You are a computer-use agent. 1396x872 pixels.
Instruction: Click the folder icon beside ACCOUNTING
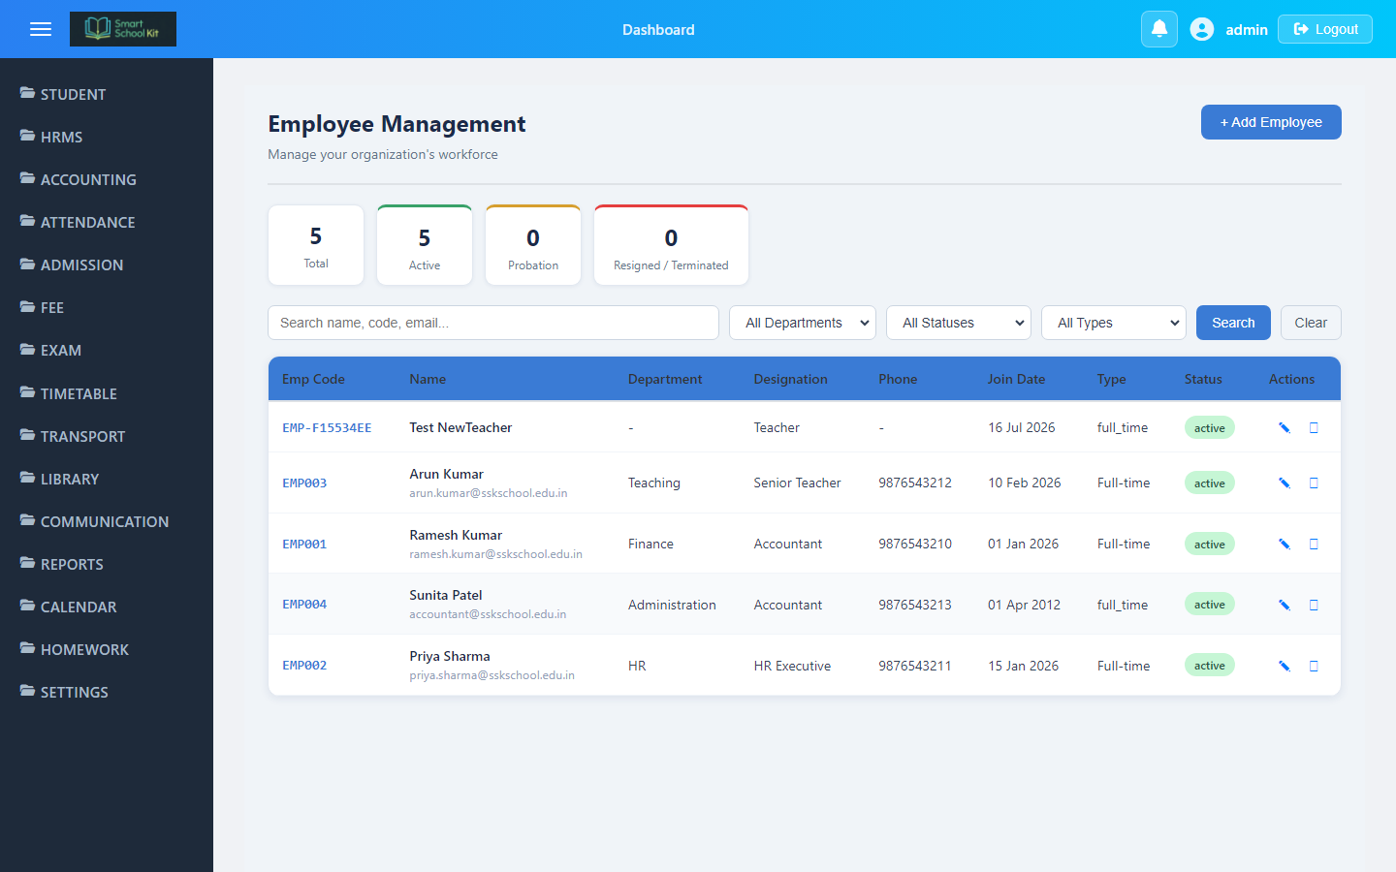28,178
